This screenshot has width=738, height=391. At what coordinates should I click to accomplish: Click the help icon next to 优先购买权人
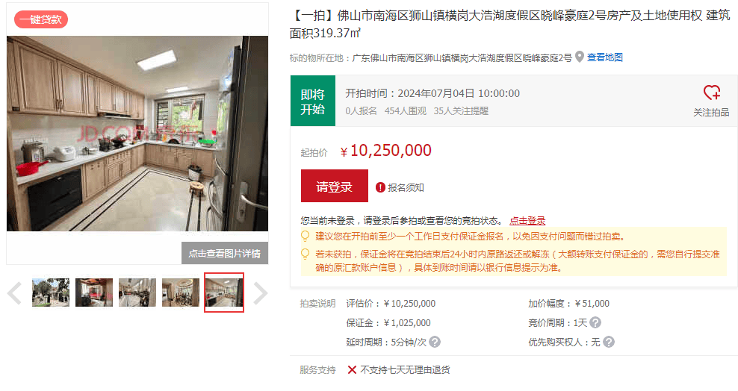pos(609,342)
